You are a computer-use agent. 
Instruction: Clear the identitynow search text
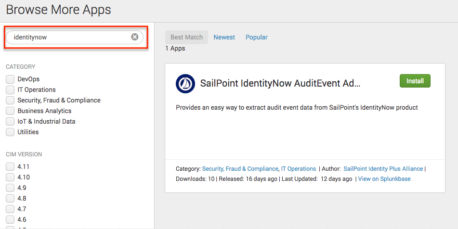[x=135, y=37]
